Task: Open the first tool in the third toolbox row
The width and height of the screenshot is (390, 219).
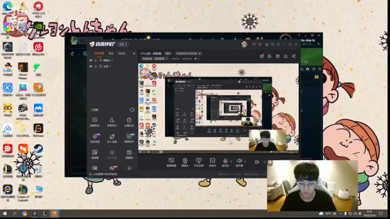Action: click(x=95, y=154)
